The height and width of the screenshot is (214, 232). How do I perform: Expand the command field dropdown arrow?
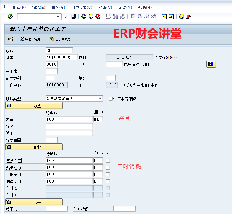[x=58, y=17]
